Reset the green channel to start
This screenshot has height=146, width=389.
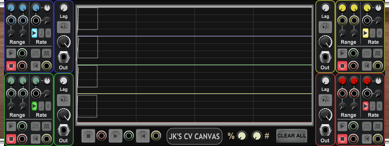point(35,139)
